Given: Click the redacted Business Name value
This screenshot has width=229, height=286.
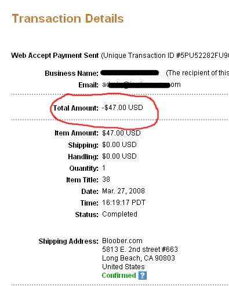Looking at the screenshot, I should (130, 73).
